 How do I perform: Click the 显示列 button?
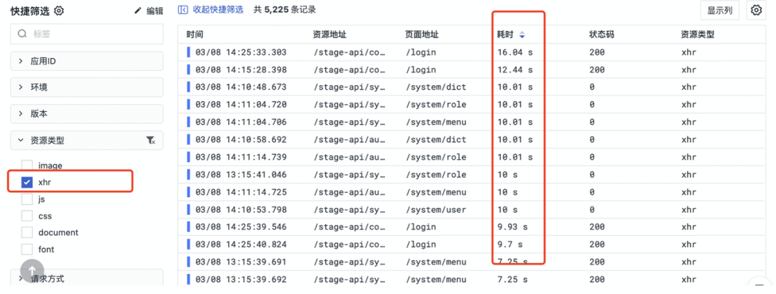(719, 10)
